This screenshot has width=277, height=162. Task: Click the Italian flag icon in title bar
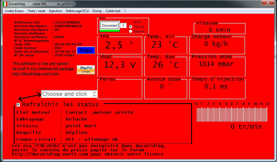click(5, 3)
